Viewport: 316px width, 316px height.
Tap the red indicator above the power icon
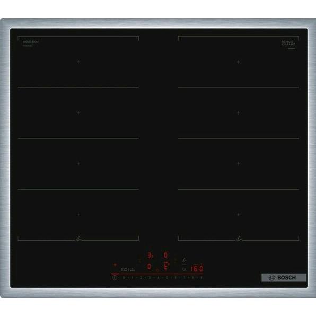point(115,265)
